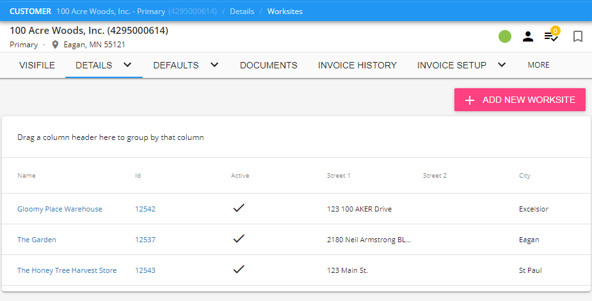Click the More tab option

[538, 65]
